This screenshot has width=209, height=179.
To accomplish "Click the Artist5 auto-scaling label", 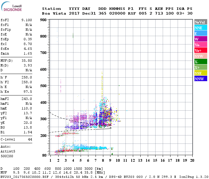I will click(x=8, y=152).
